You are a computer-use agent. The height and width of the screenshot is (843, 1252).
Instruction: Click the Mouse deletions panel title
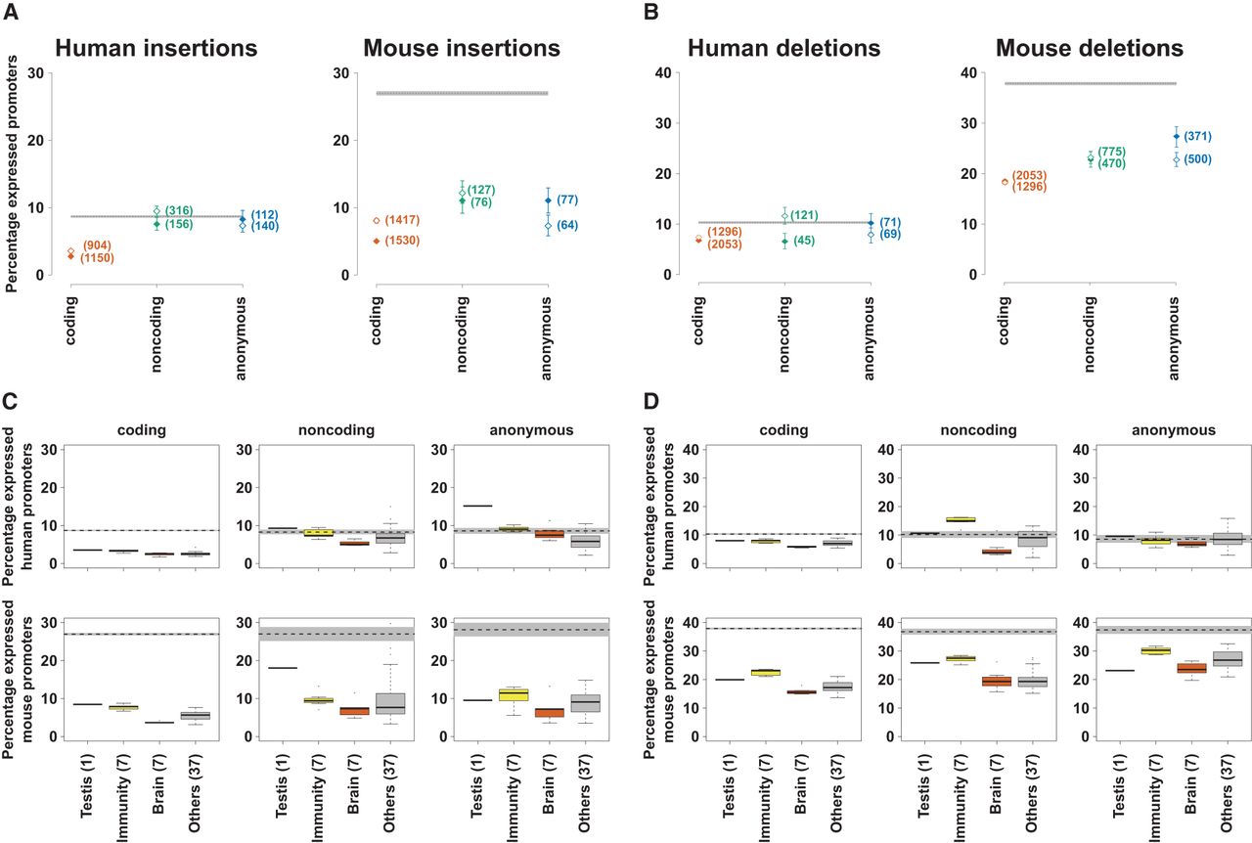[x=1090, y=48]
